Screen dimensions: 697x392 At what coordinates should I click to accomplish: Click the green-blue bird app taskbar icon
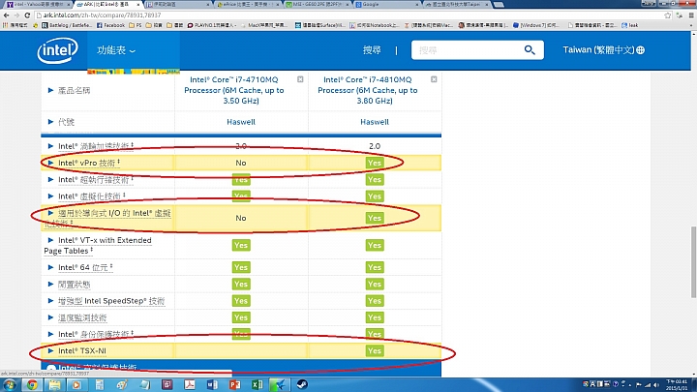coord(280,384)
